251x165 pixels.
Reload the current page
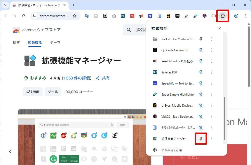pos(24,16)
